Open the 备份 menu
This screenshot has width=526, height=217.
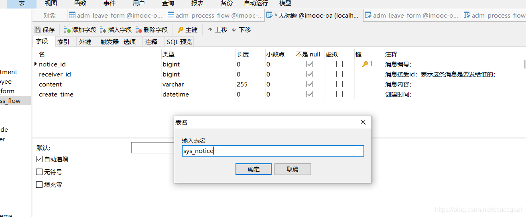pos(227,3)
